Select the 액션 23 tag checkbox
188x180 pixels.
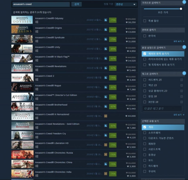pos(145,85)
